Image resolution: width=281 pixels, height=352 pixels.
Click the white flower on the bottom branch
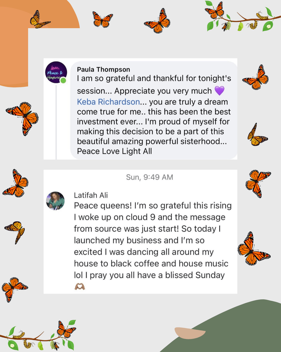pos(12,346)
